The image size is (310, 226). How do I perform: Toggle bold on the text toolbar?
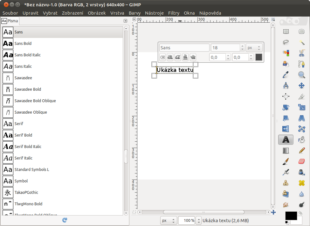(x=170, y=57)
